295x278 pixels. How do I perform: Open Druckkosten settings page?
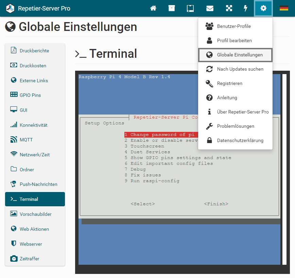pos(35,66)
